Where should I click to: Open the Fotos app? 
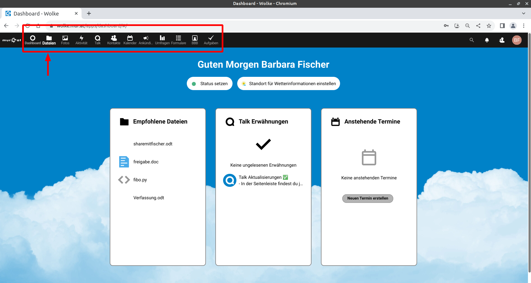pos(65,40)
